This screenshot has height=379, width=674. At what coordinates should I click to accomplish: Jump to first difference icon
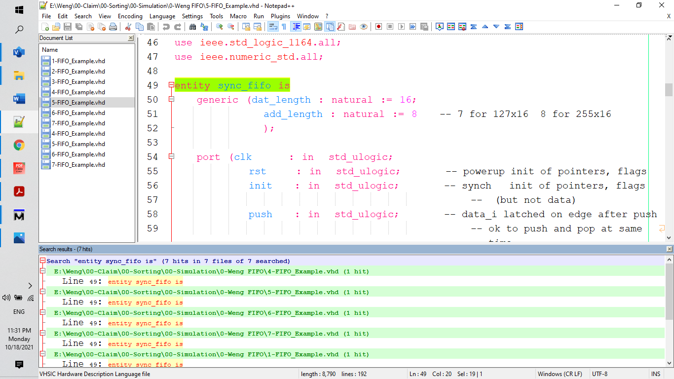coord(474,27)
